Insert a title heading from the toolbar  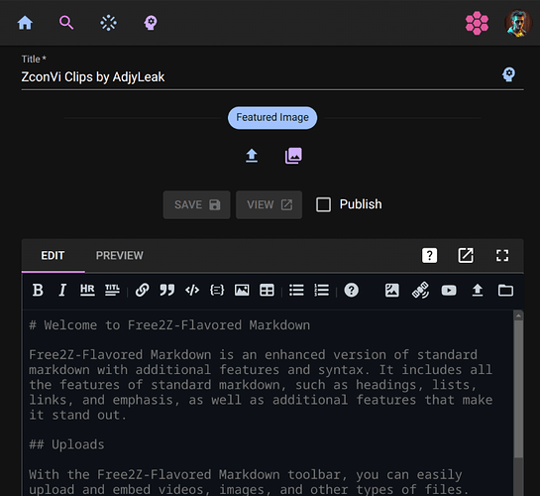click(112, 291)
